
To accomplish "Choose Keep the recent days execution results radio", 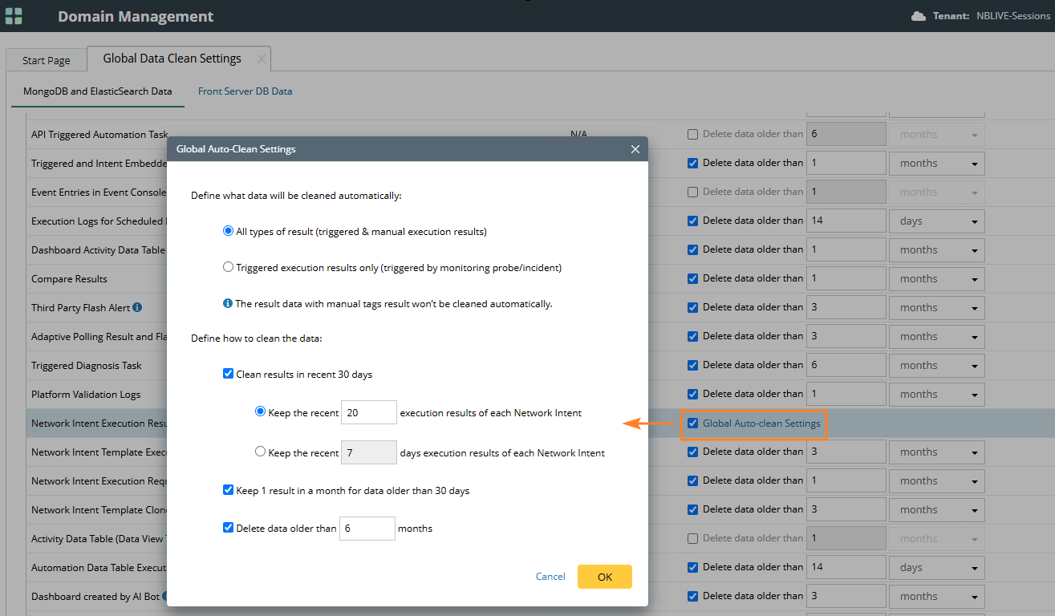I will pos(260,452).
